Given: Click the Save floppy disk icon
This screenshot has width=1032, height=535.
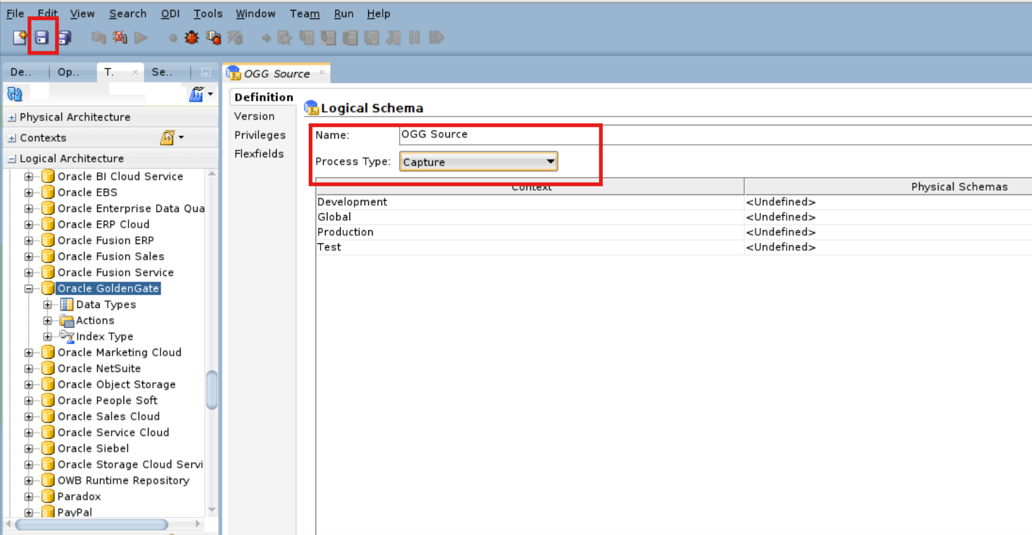Looking at the screenshot, I should 41,38.
